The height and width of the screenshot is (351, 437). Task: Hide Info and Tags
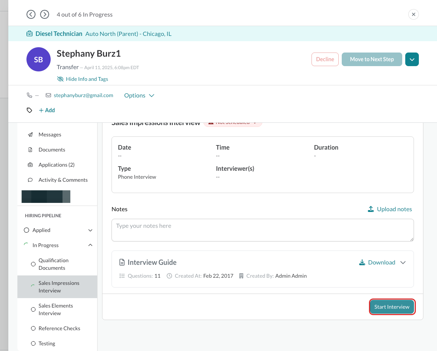click(82, 79)
